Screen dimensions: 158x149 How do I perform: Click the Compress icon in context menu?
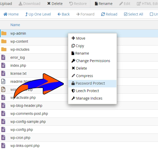tap(73, 76)
